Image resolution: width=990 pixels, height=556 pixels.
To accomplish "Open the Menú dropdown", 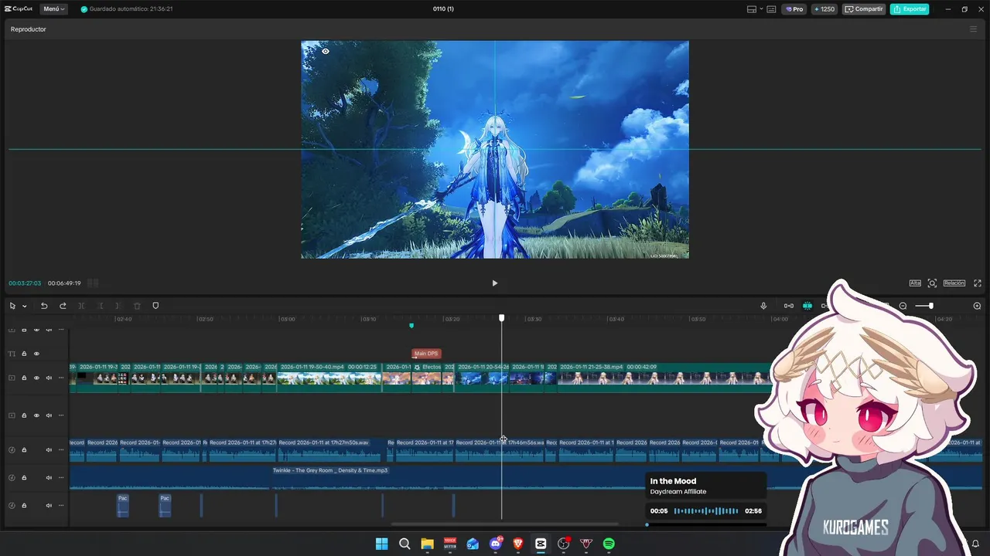I will click(x=53, y=9).
